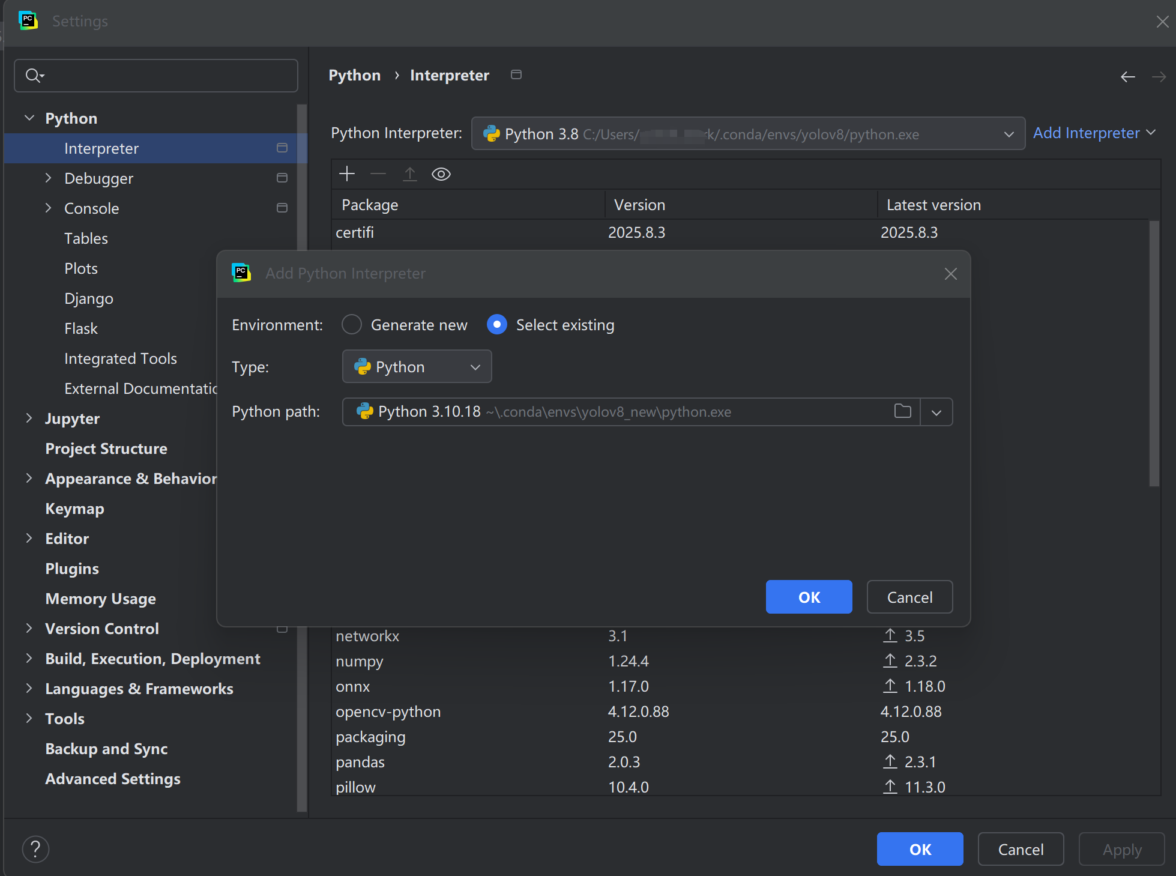Toggle the show early releases eye icon
This screenshot has width=1176, height=876.
[x=441, y=174]
